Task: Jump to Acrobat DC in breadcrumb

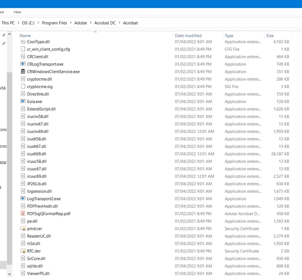Action: [x=105, y=23]
